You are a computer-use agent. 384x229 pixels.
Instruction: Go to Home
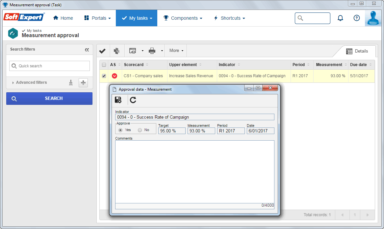coord(63,18)
